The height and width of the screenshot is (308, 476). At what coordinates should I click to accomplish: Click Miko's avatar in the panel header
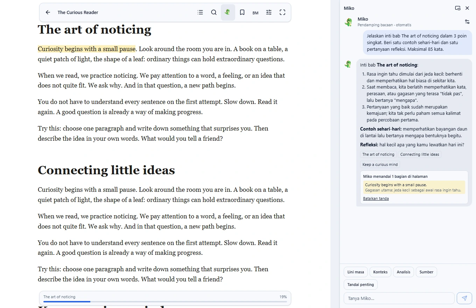[349, 22]
